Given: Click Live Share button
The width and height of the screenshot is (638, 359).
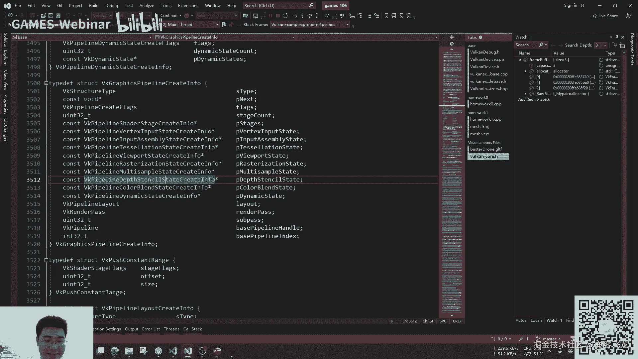Looking at the screenshot, I should (605, 16).
